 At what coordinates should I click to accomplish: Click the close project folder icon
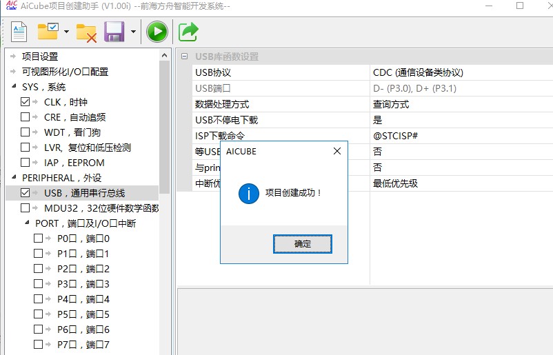(86, 33)
